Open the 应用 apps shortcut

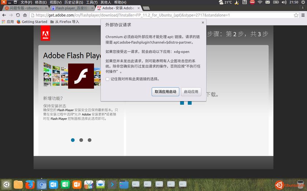pos(8,22)
